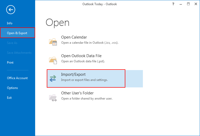Click the Help question mark icon
Image resolution: width=200 pixels, height=136 pixels.
[173, 4]
